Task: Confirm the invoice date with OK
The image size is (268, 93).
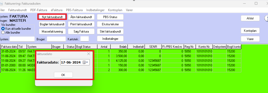Action: [63, 75]
